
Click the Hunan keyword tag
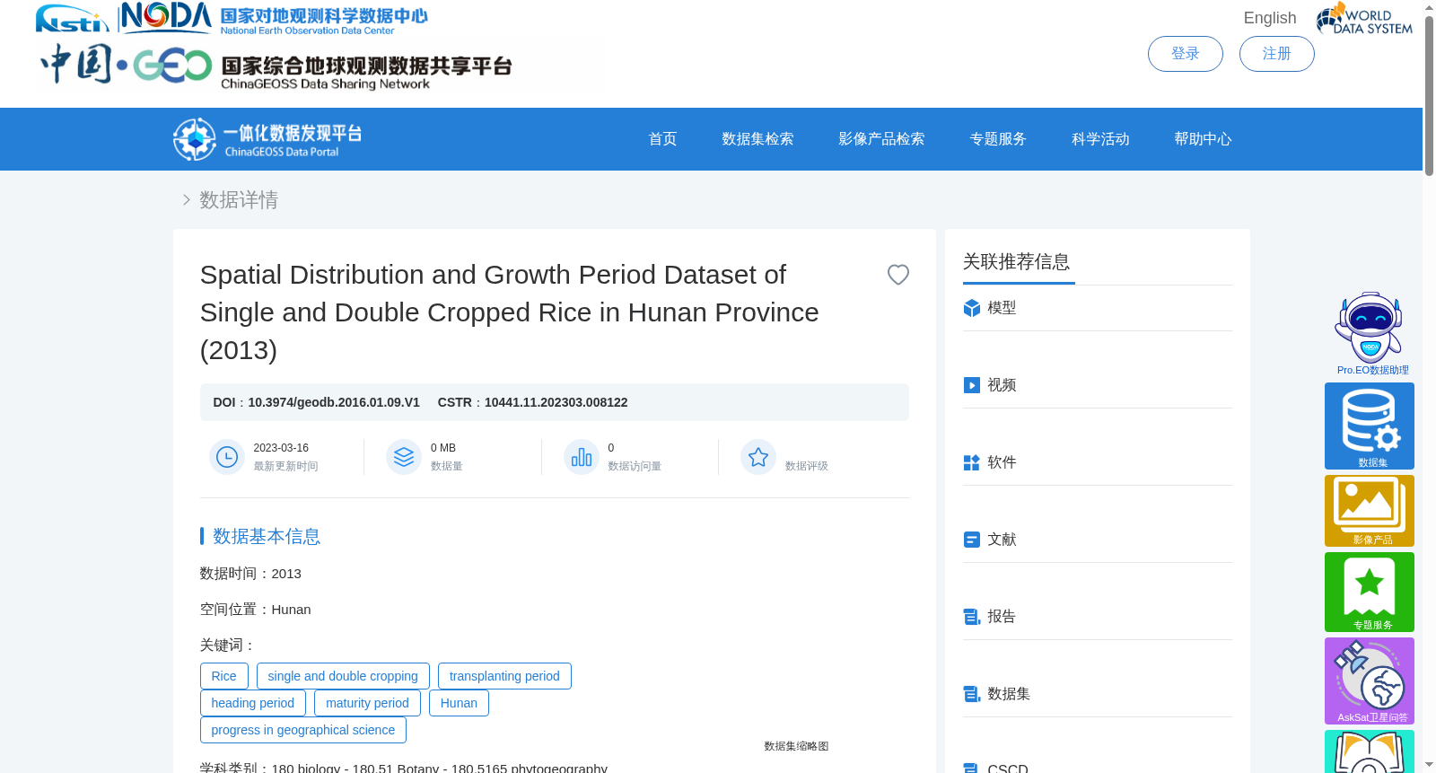click(x=459, y=703)
